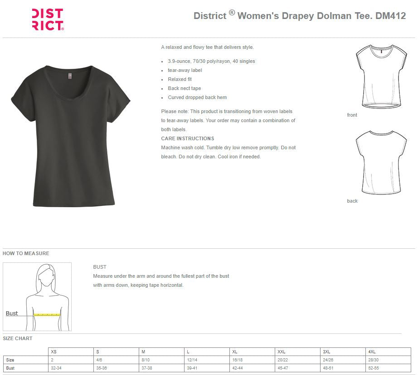Select the 'Relaxed fit' bullet

click(180, 79)
